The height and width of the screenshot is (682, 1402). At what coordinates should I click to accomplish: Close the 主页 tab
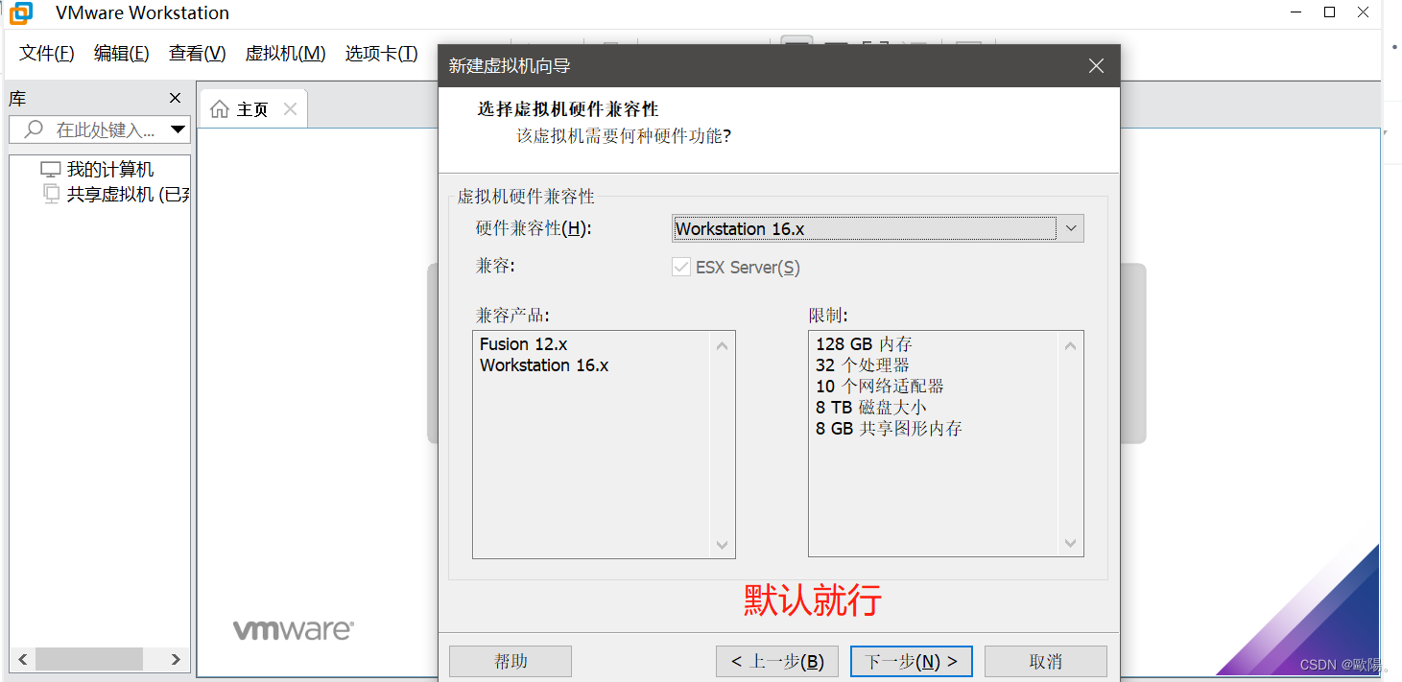(290, 109)
